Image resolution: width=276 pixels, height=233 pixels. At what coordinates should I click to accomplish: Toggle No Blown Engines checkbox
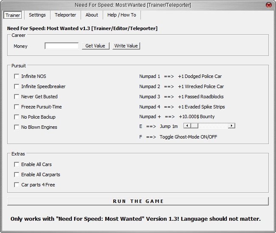click(17, 127)
